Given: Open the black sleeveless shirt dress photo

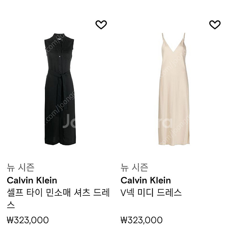Looking at the screenshot, I should [60, 89].
